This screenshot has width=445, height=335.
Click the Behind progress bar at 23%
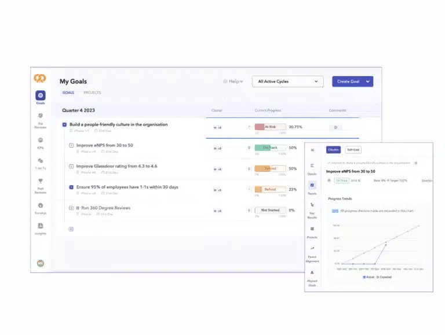(x=270, y=189)
